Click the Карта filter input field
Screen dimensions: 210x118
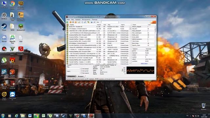(73, 73)
